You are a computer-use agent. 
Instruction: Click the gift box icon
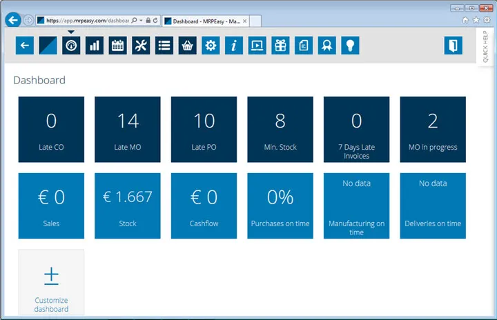(x=280, y=46)
